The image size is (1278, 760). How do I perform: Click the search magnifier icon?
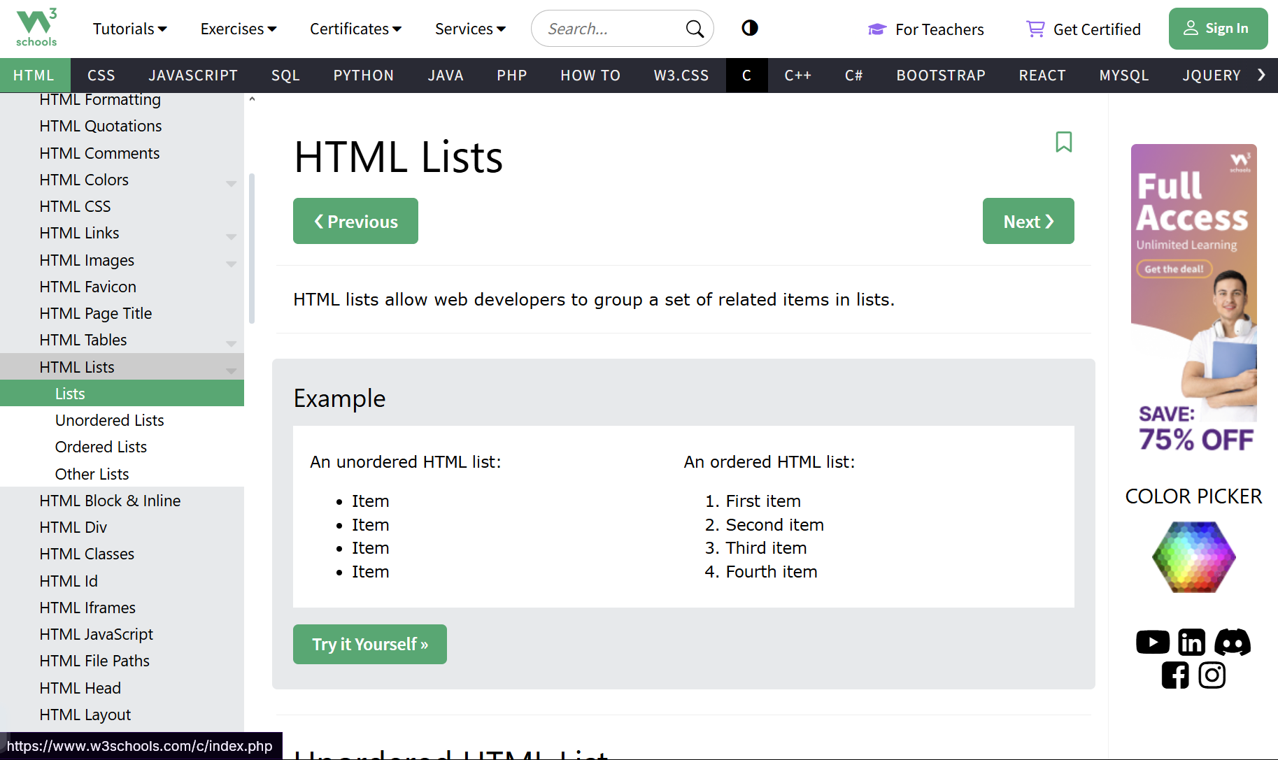click(x=694, y=29)
